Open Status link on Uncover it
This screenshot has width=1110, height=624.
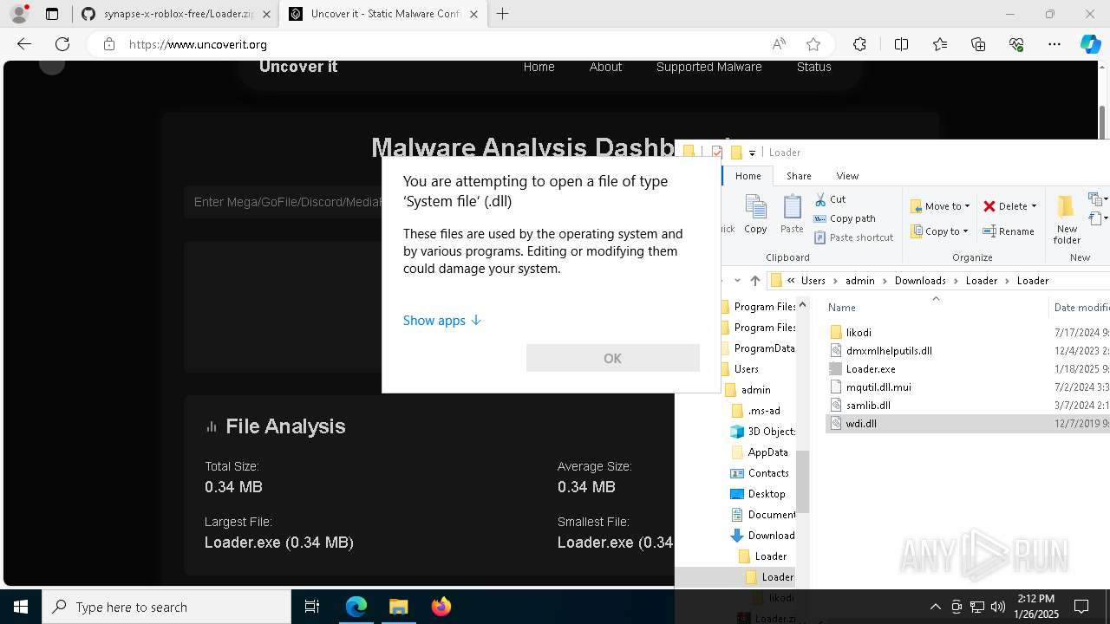(813, 67)
